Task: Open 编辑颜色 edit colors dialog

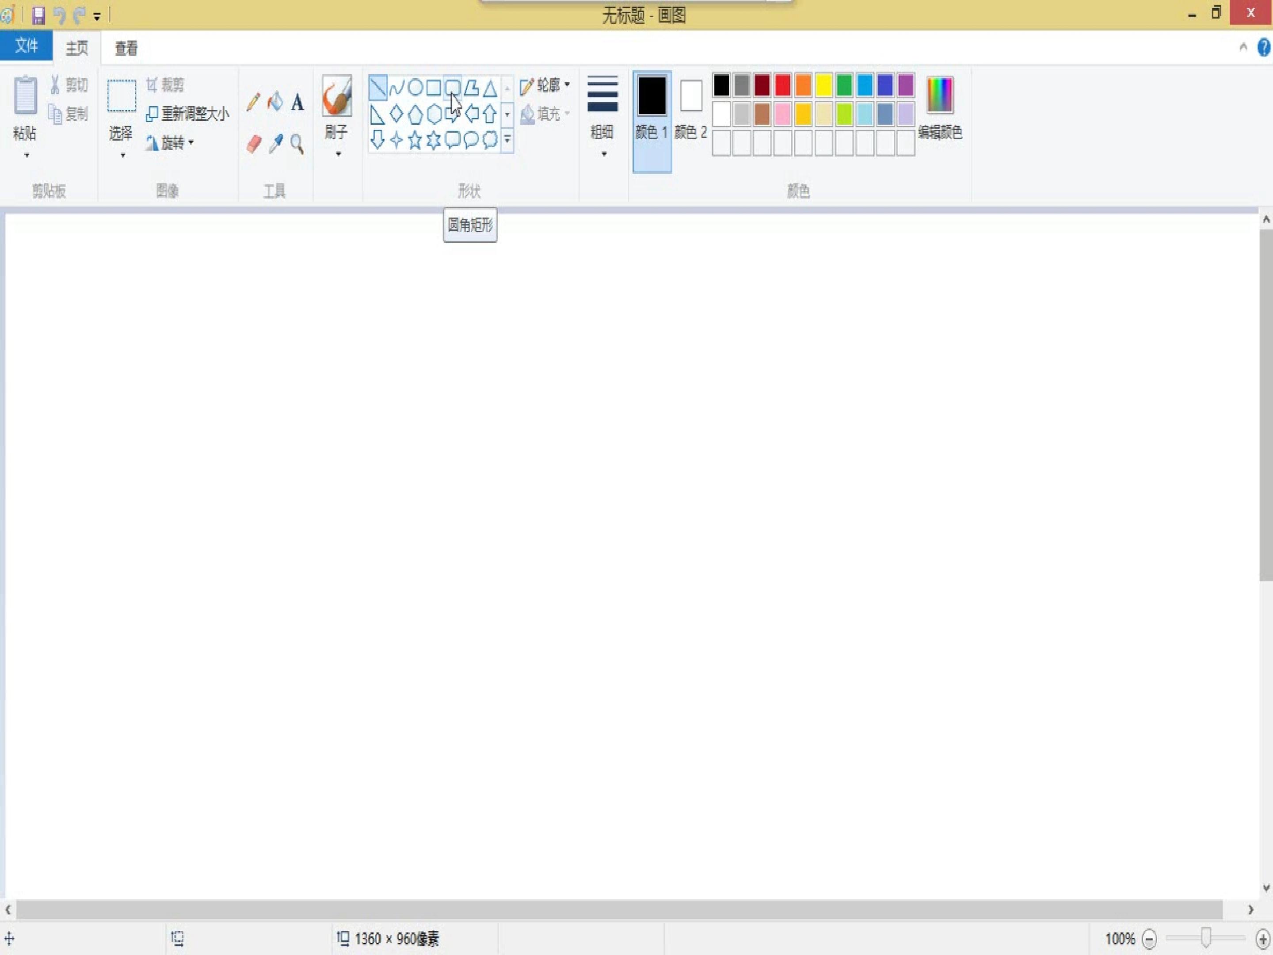Action: pos(940,108)
